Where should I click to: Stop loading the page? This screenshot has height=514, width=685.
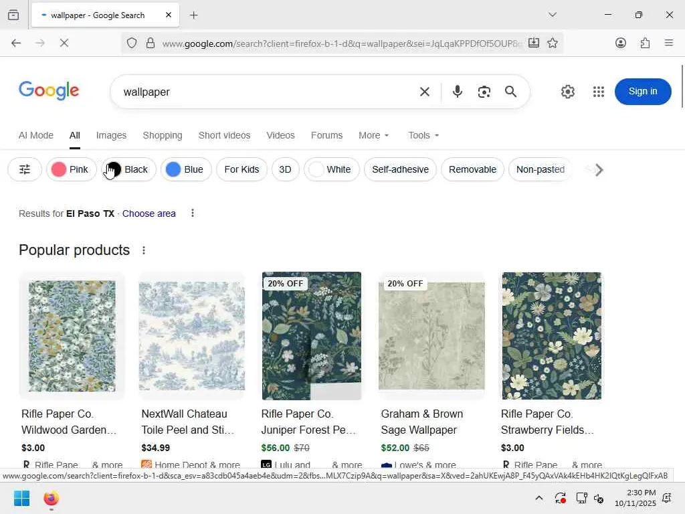[x=64, y=43]
